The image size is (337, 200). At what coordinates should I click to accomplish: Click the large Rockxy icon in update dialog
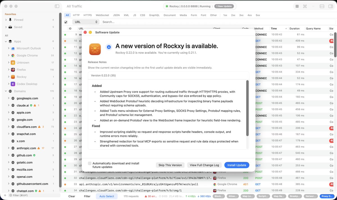[95, 49]
